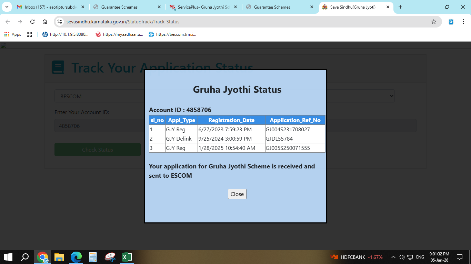The image size is (471, 264).
Task: Select application ref GJDL55784
Action: (279, 139)
